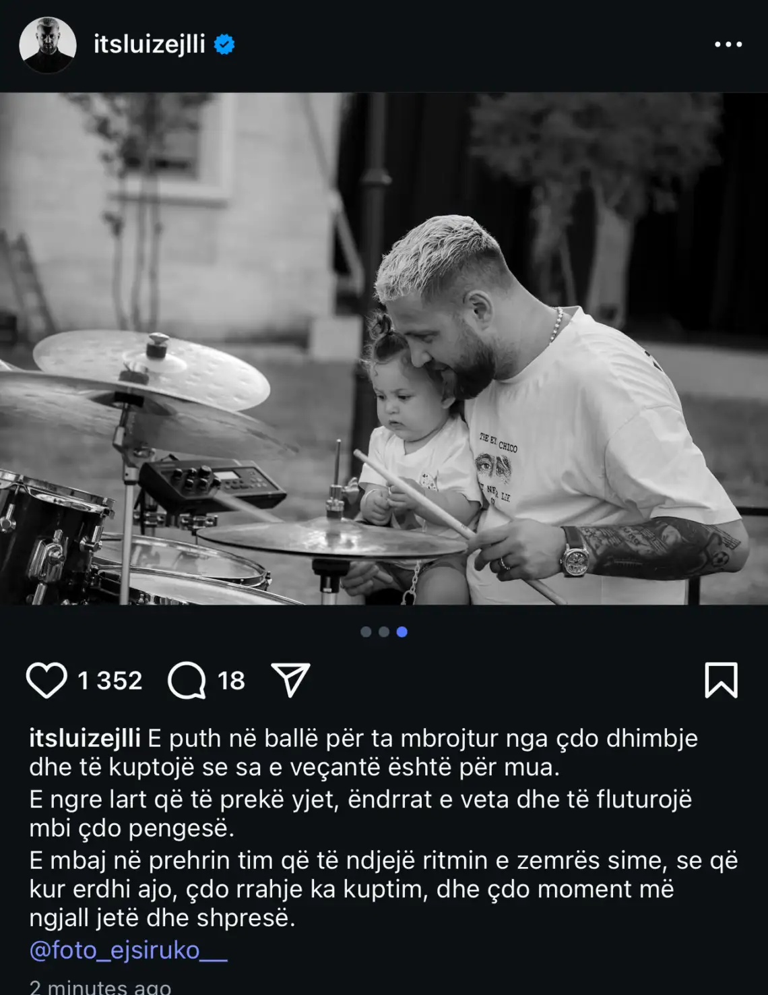Select the third active carousel dot
The image size is (768, 995).
[x=402, y=632]
